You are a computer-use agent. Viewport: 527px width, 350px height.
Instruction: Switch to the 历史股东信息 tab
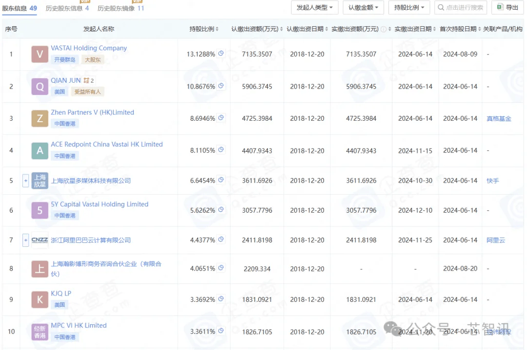coord(67,8)
